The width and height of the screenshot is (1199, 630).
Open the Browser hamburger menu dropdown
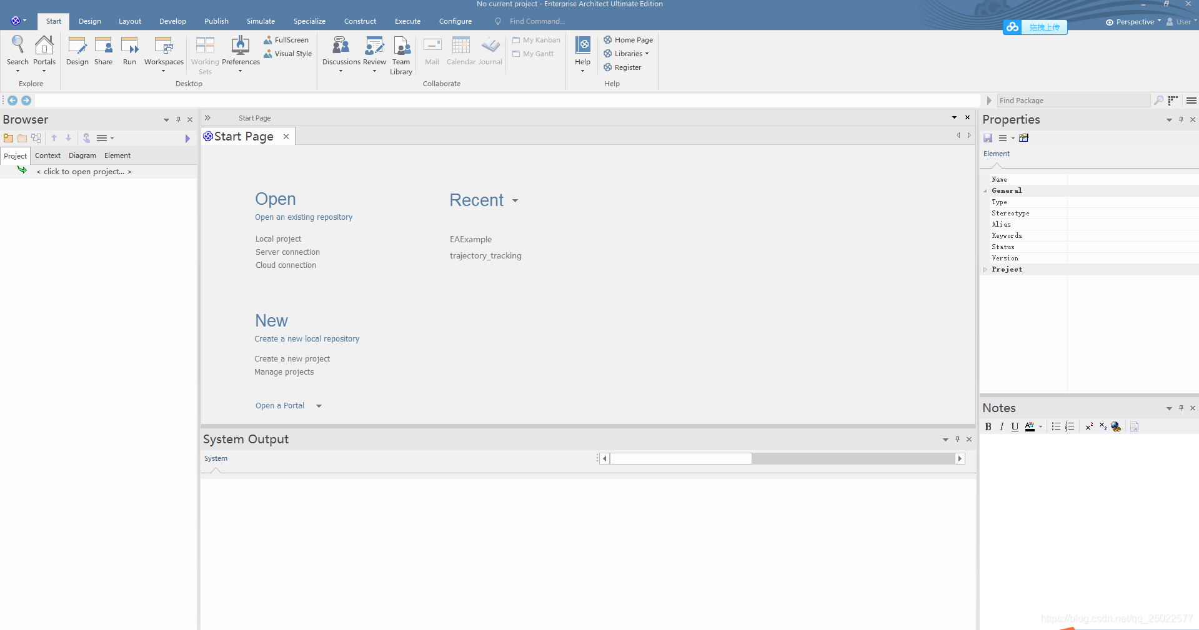tap(105, 138)
